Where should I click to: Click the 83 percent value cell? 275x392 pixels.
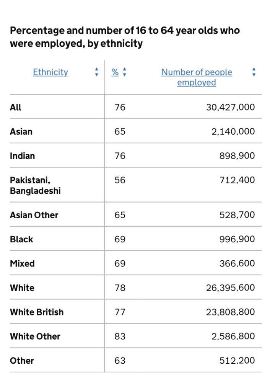pos(120,336)
